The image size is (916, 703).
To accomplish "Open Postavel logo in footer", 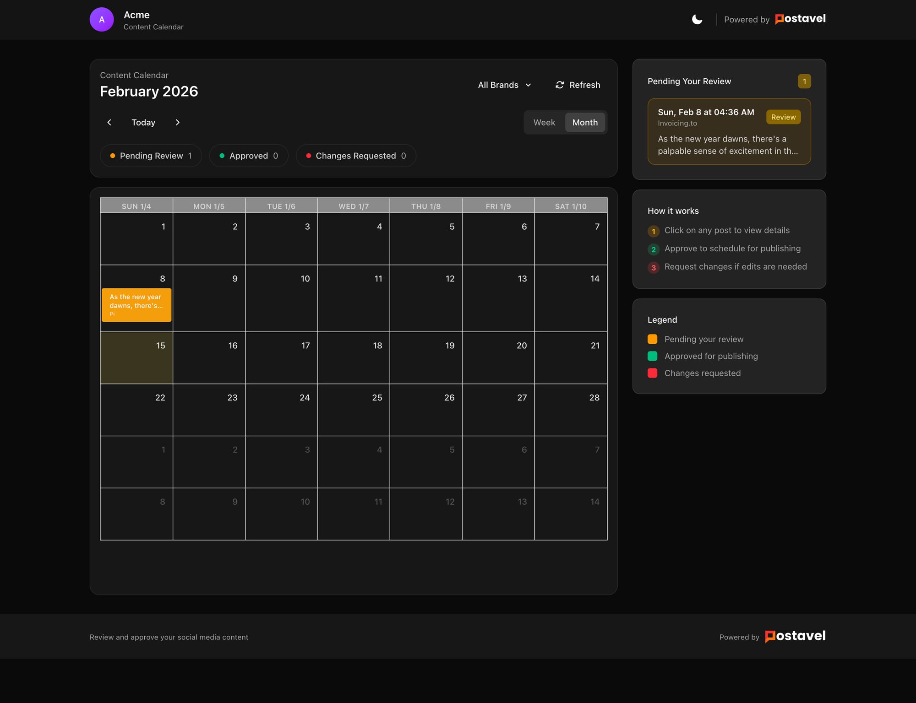I will [x=795, y=636].
